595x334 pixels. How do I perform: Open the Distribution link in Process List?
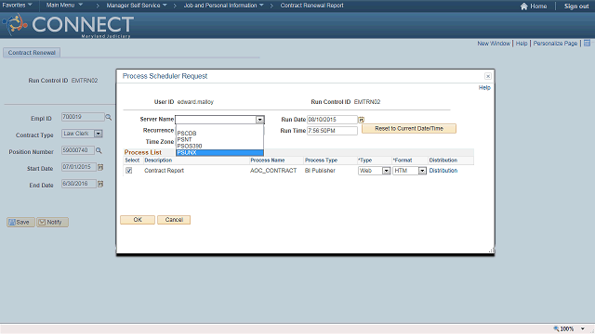point(443,171)
